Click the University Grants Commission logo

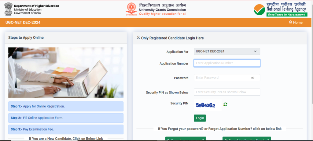click(131, 9)
